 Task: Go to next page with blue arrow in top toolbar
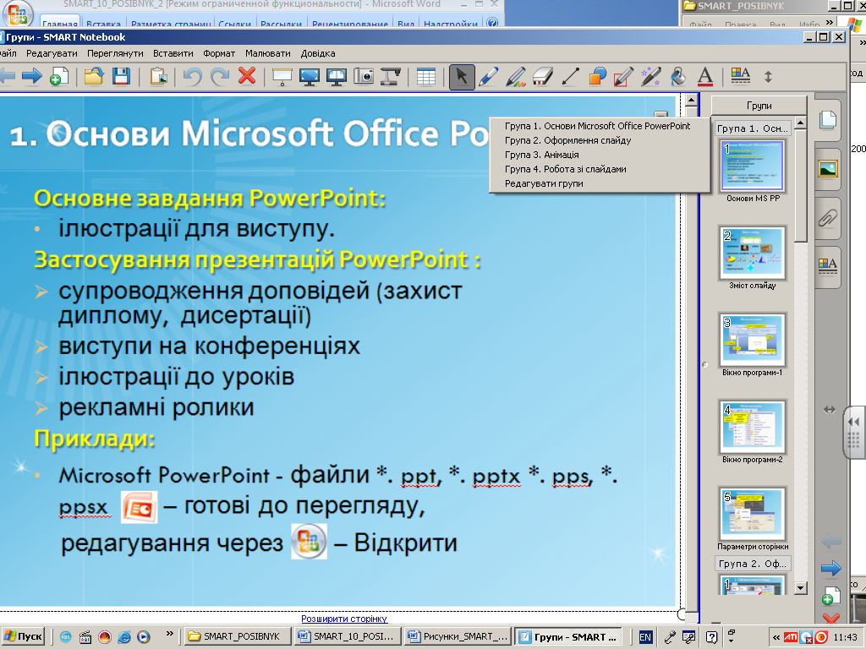pos(31,76)
